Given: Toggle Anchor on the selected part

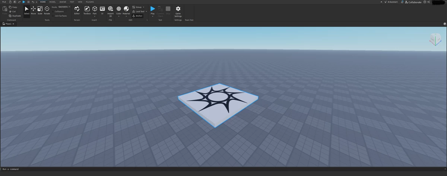Looking at the screenshot, I should (x=137, y=16).
